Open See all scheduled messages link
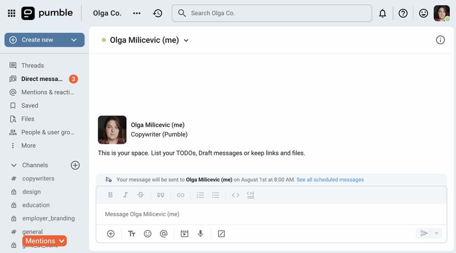 [330, 180]
